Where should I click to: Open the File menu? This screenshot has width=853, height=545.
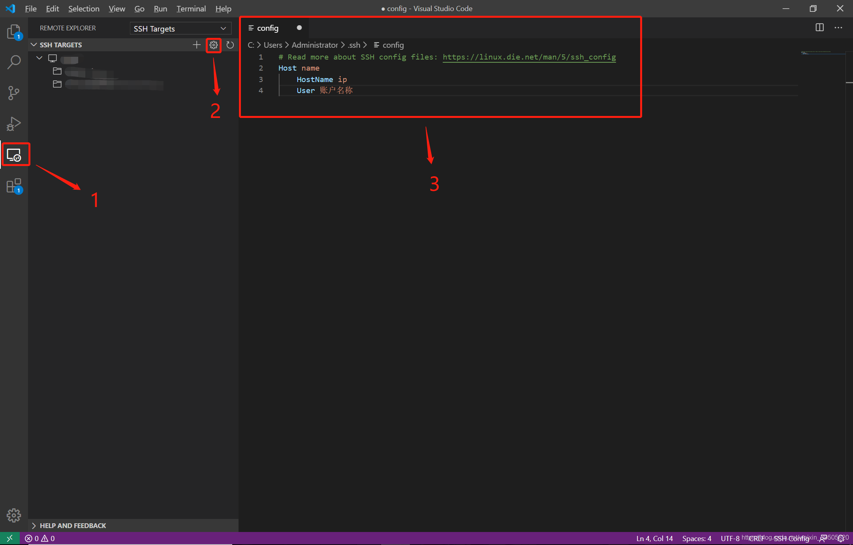[x=30, y=9]
